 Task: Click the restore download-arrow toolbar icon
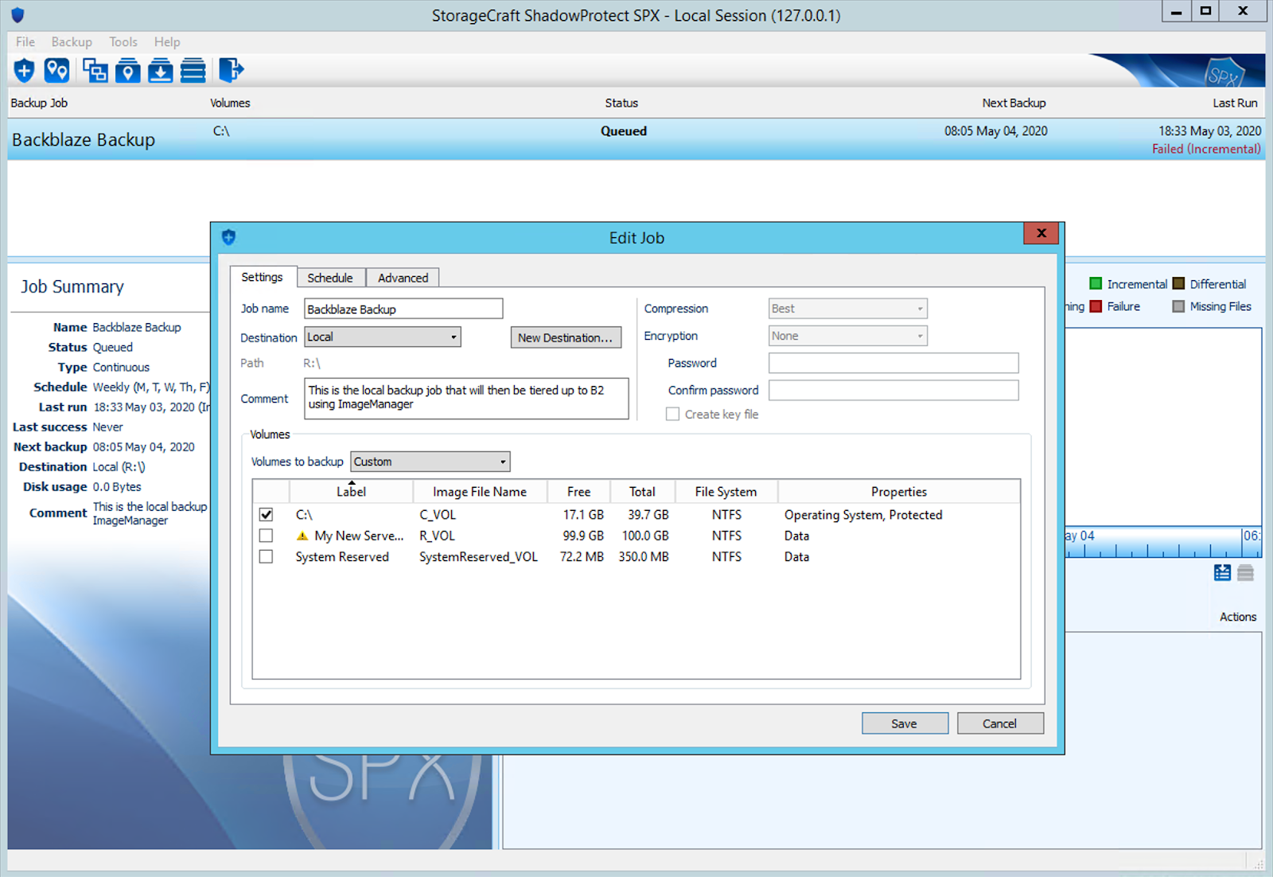161,71
